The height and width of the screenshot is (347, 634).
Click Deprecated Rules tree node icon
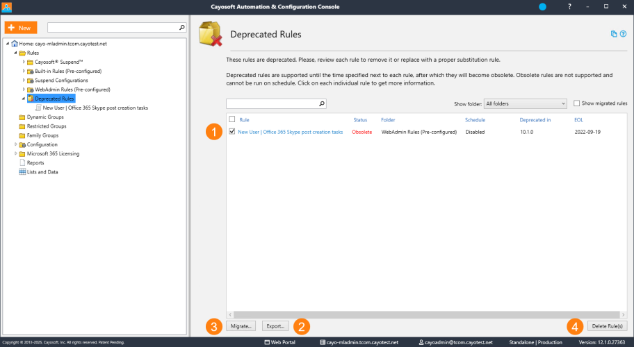tap(31, 99)
